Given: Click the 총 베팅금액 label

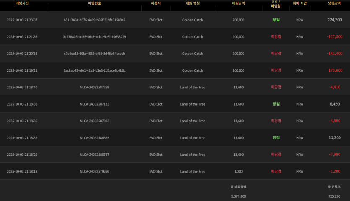Looking at the screenshot, I should tap(239, 187).
